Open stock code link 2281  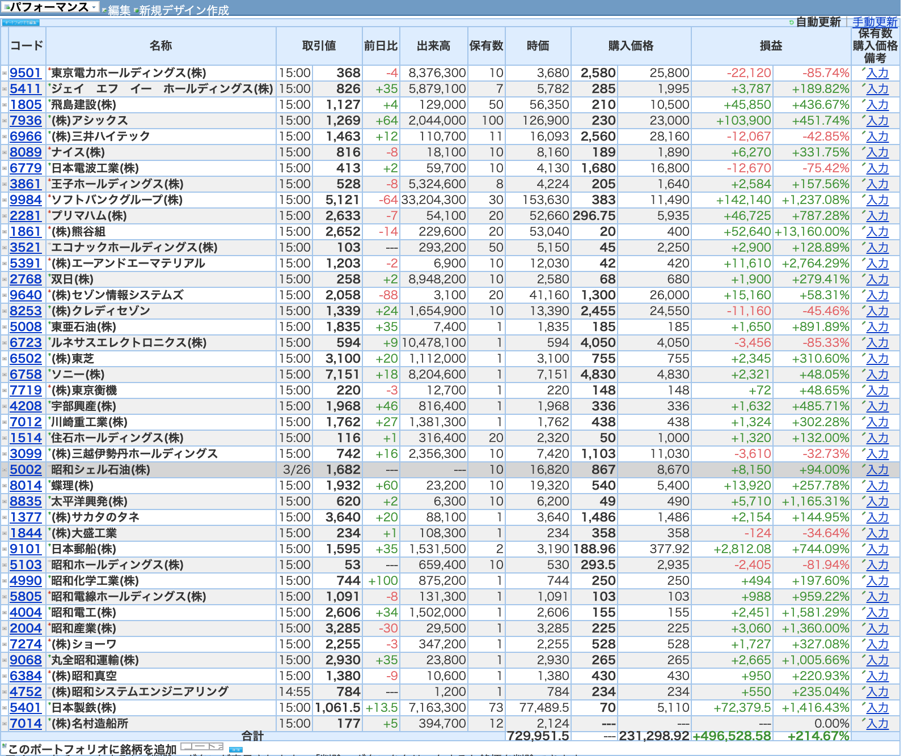tap(26, 216)
